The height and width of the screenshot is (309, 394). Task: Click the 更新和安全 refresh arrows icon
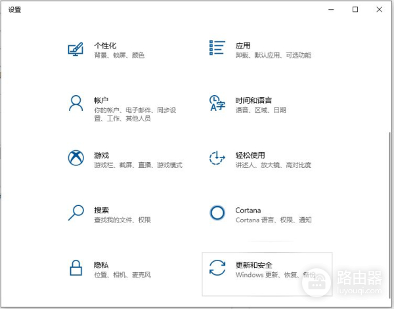(x=217, y=268)
